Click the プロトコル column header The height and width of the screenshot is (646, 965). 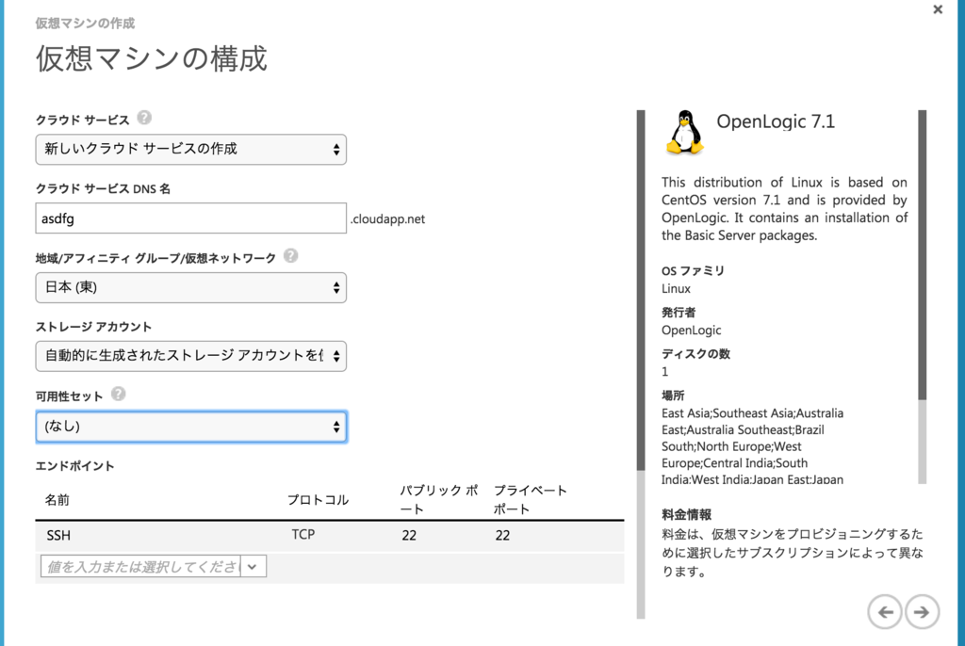coord(319,500)
